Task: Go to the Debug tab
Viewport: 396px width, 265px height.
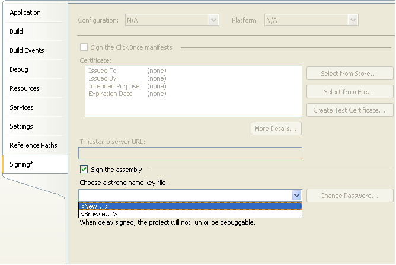Action: pyautogui.click(x=18, y=69)
